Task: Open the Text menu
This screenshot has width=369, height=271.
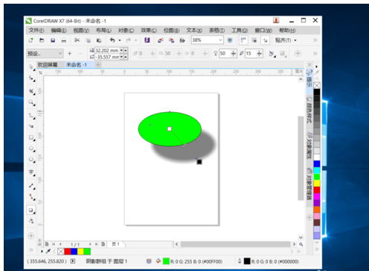Action: coord(194,30)
